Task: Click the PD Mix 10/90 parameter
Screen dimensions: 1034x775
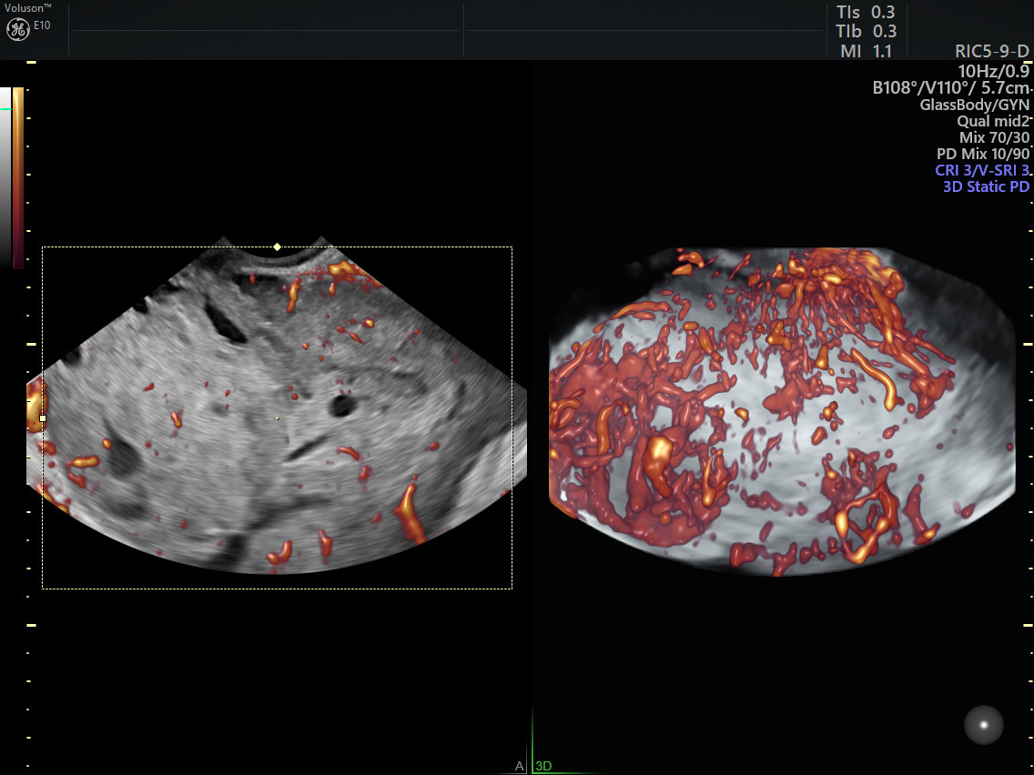Action: (983, 154)
